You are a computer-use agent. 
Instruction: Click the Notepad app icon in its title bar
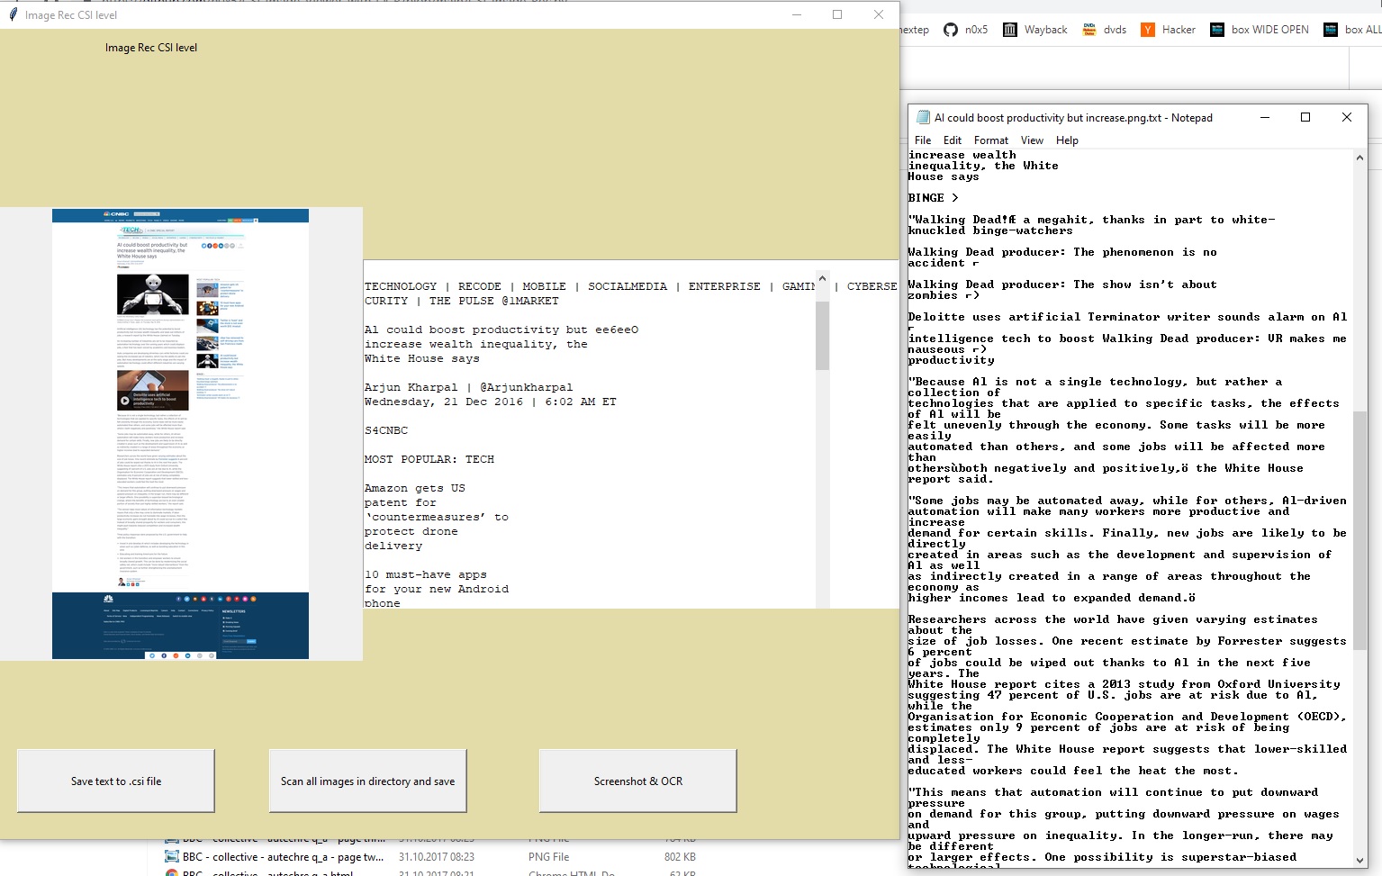pos(923,117)
